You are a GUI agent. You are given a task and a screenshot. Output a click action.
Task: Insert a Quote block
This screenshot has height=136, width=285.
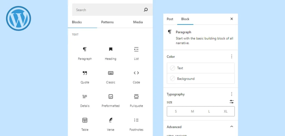85,77
